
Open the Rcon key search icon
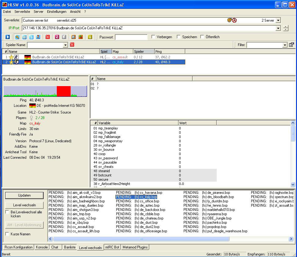17,37
